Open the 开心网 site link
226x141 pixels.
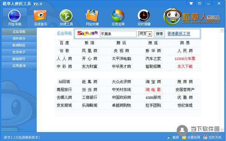tap(90, 59)
